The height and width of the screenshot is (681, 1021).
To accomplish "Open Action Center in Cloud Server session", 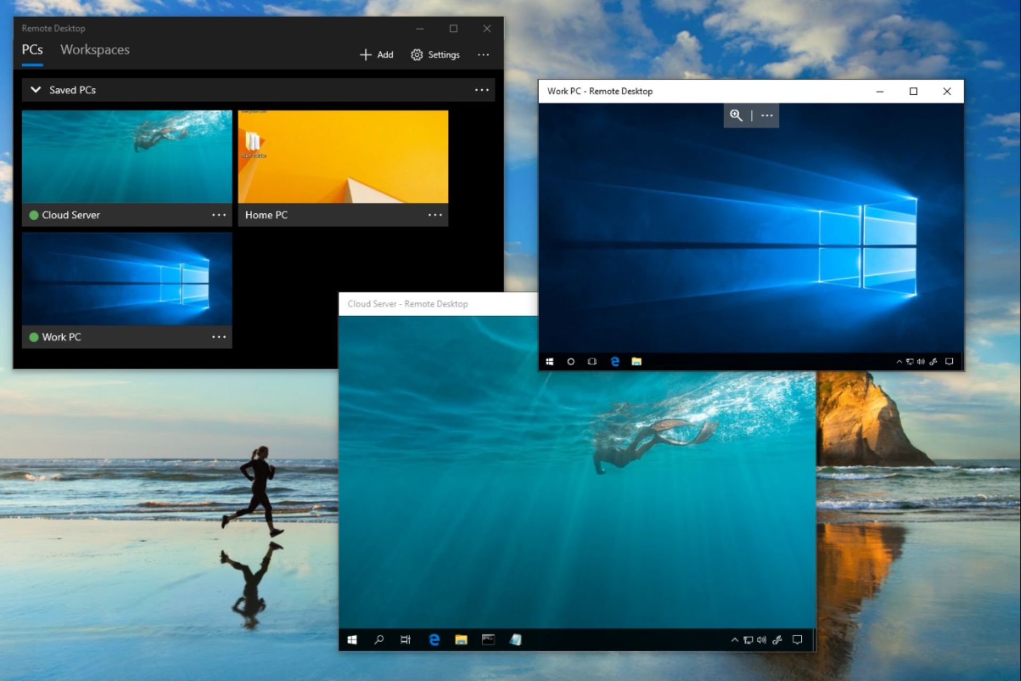I will click(x=797, y=640).
